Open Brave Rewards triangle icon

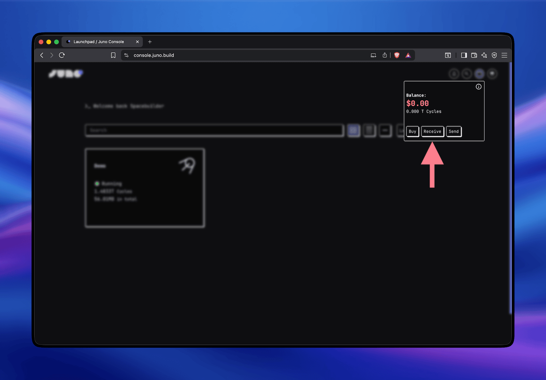coord(408,55)
